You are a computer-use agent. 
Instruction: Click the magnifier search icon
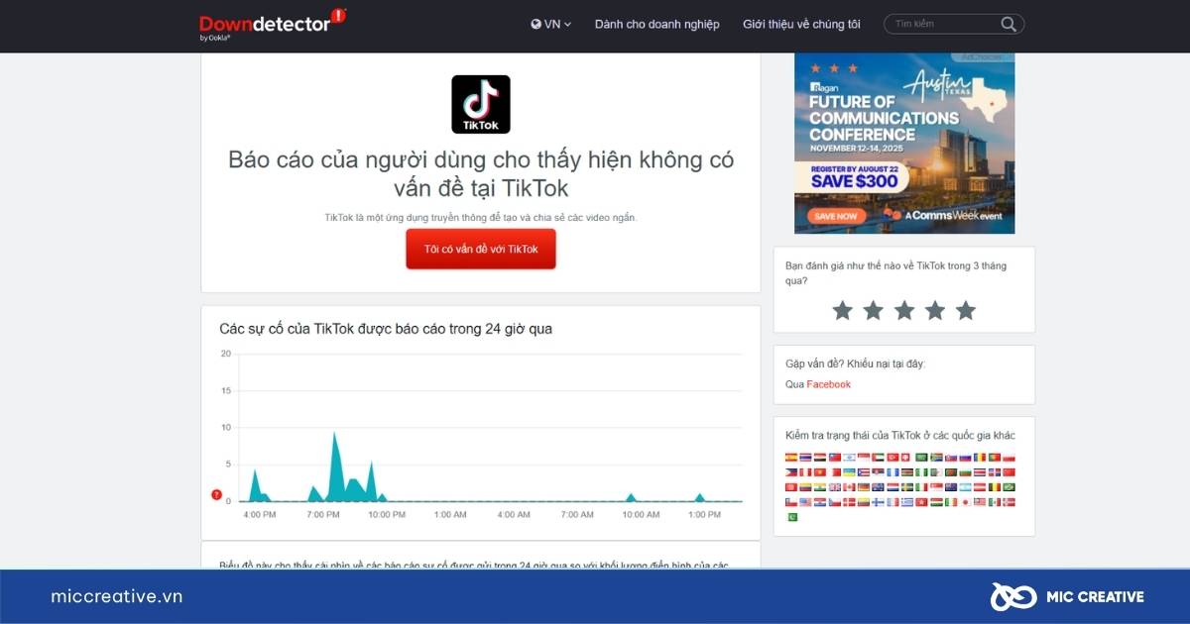point(1009,24)
